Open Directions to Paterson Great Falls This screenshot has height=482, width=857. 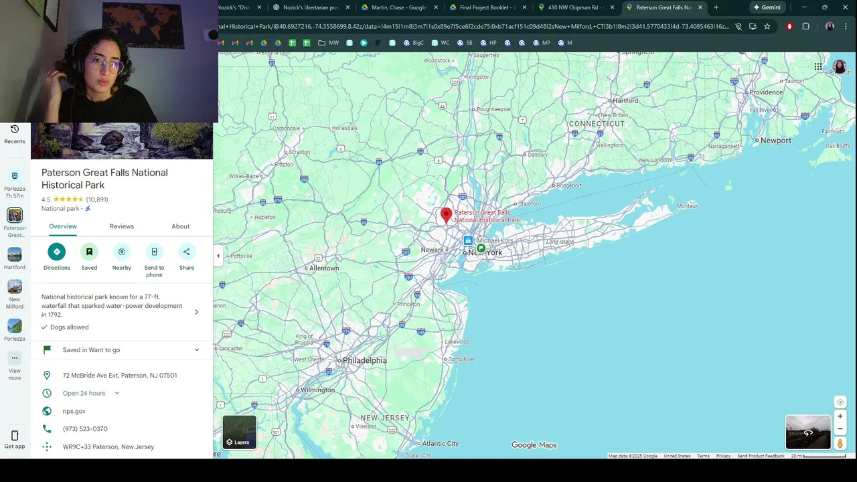(x=56, y=252)
